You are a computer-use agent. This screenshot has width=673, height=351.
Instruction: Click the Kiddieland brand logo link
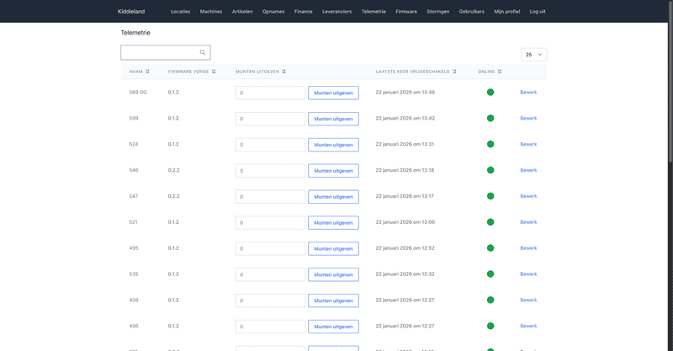click(132, 12)
